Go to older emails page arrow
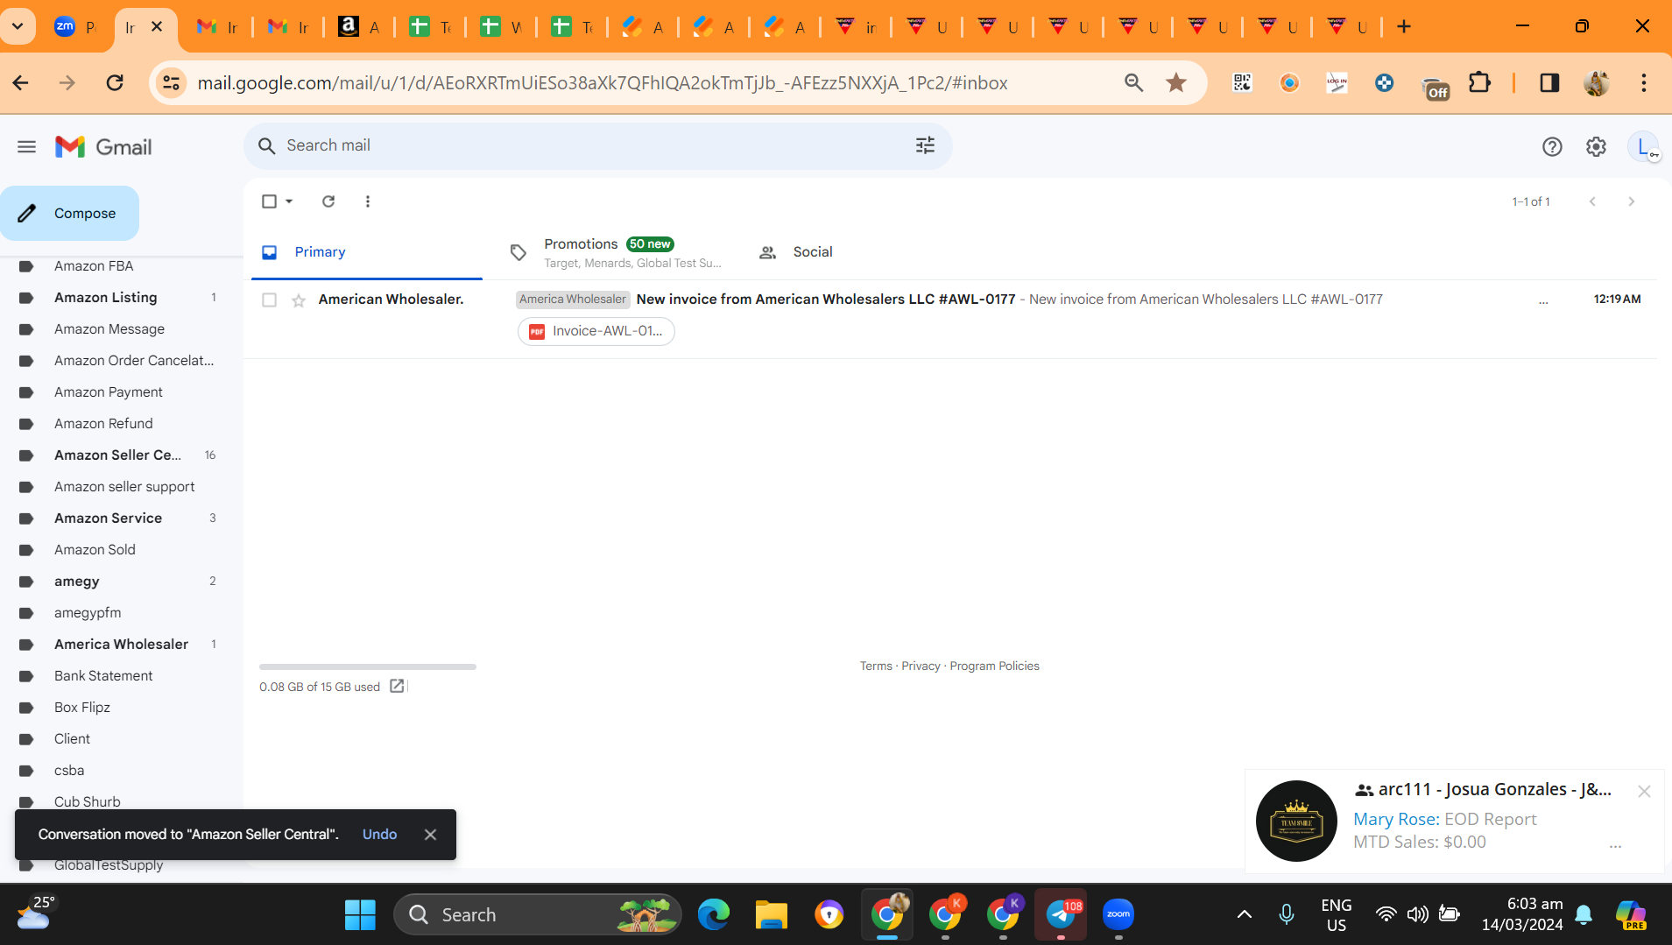The height and width of the screenshot is (945, 1672). click(x=1631, y=201)
